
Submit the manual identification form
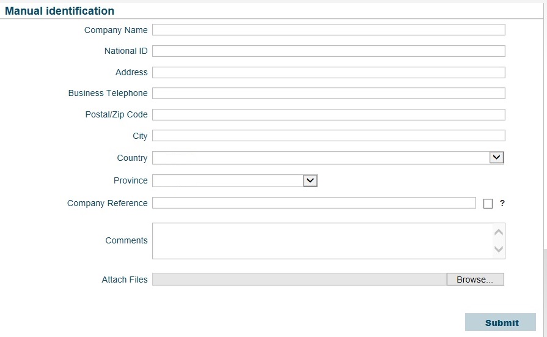501,322
